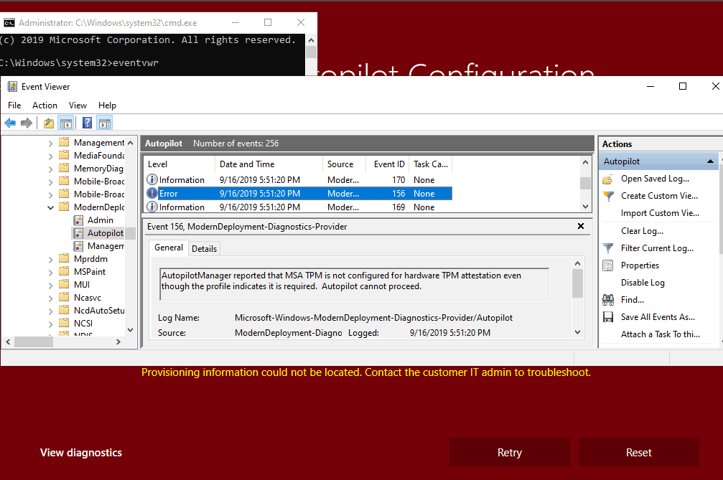Viewport: 723px width, 480px height.
Task: Click the error description text box
Action: click(354, 283)
